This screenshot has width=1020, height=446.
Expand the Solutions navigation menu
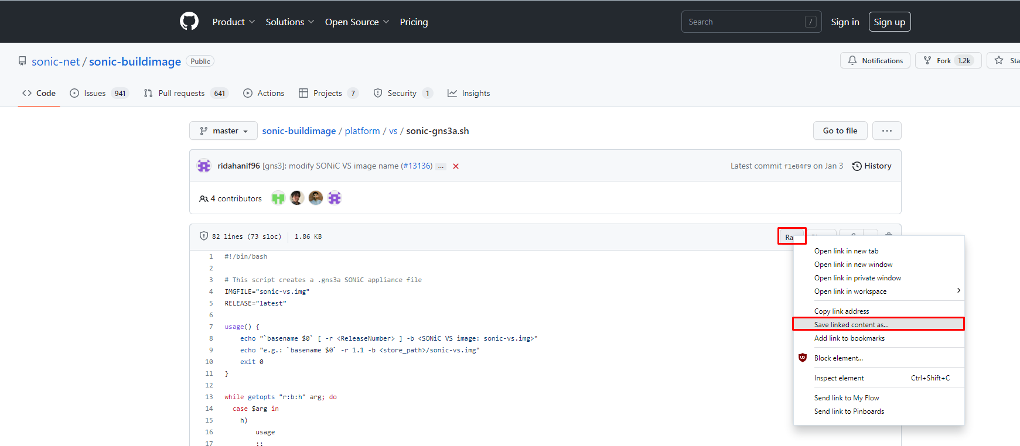pos(289,22)
